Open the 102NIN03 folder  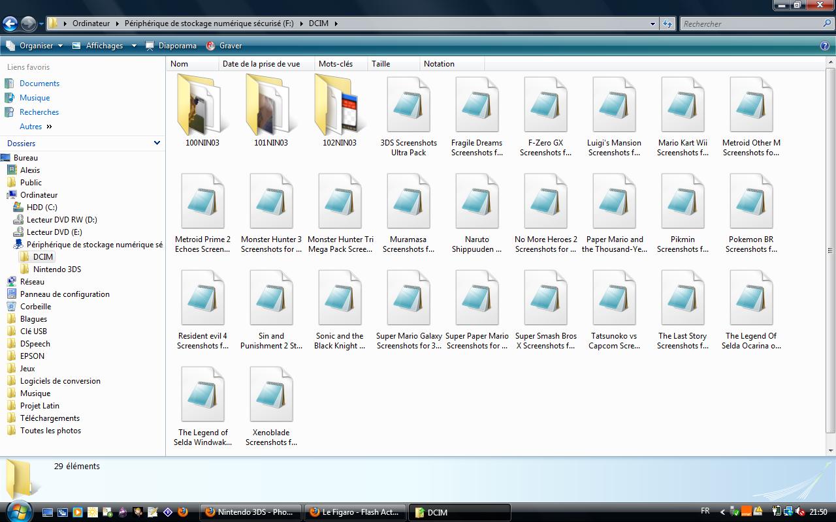[339, 108]
